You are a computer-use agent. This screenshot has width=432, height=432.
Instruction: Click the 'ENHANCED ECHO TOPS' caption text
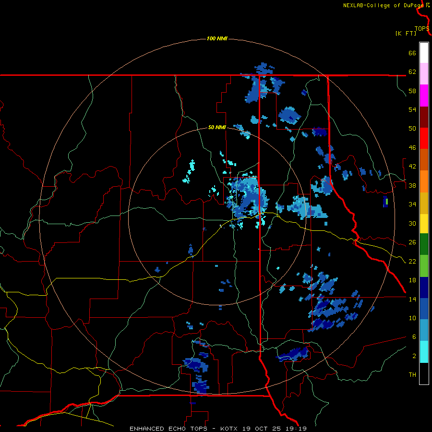(168, 429)
